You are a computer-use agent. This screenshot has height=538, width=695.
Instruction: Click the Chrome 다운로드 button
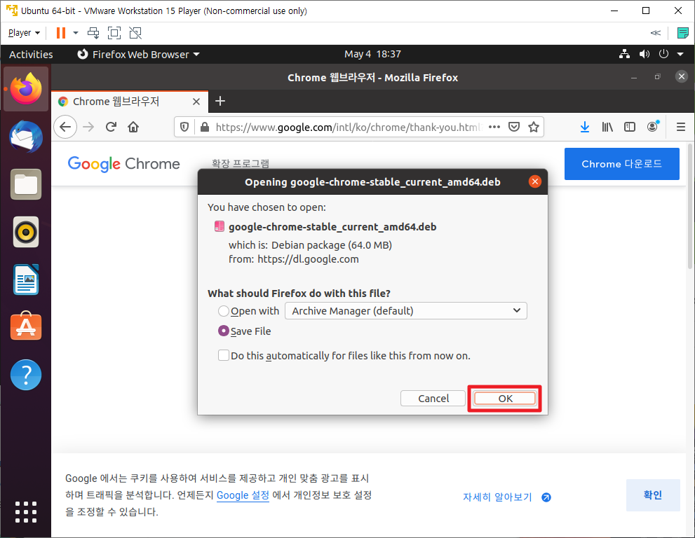click(621, 164)
